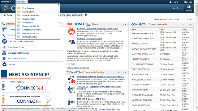Click ELM Systems folder icon

click(19, 8)
